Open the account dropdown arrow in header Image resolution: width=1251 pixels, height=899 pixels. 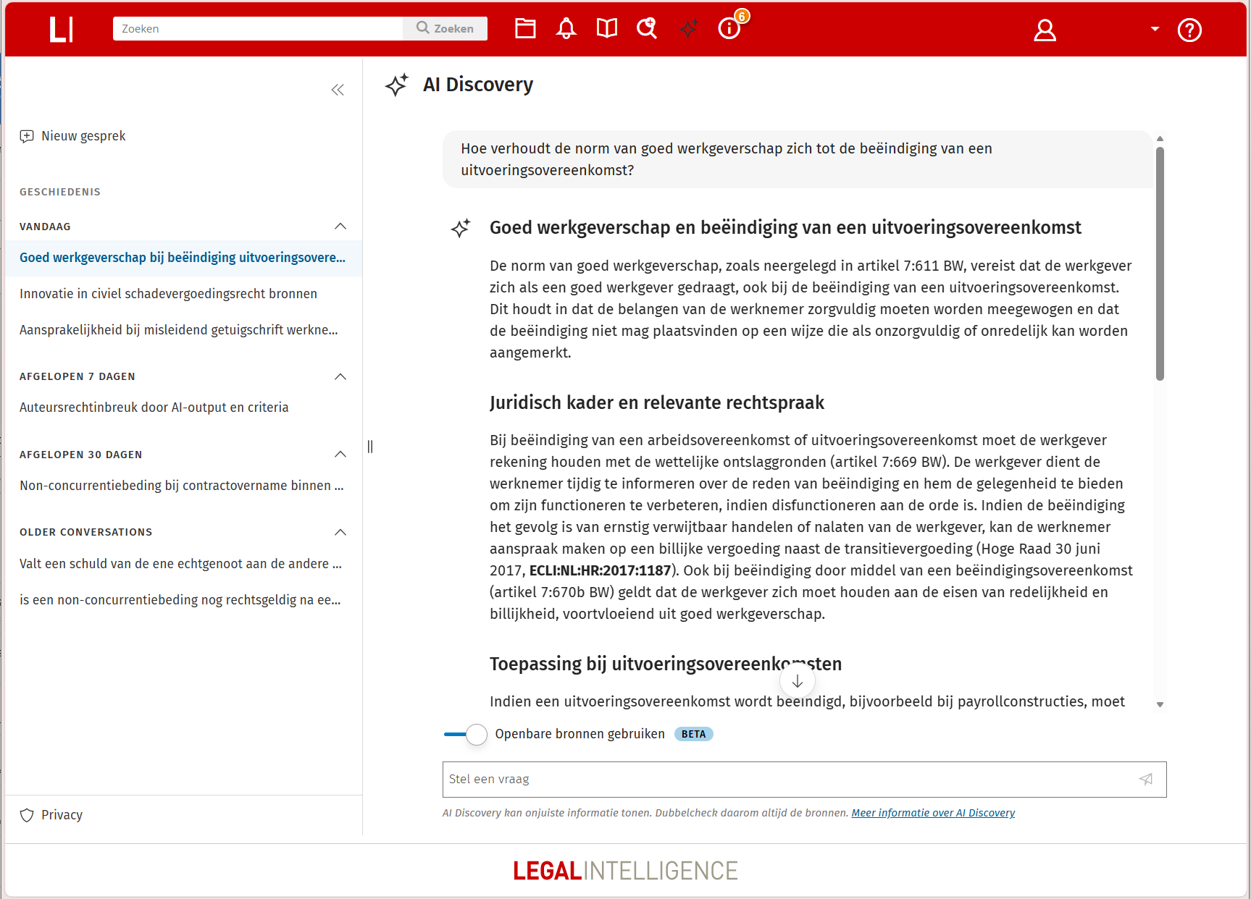pyautogui.click(x=1155, y=29)
